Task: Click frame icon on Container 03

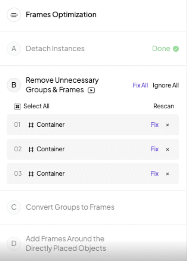Action: point(31,174)
